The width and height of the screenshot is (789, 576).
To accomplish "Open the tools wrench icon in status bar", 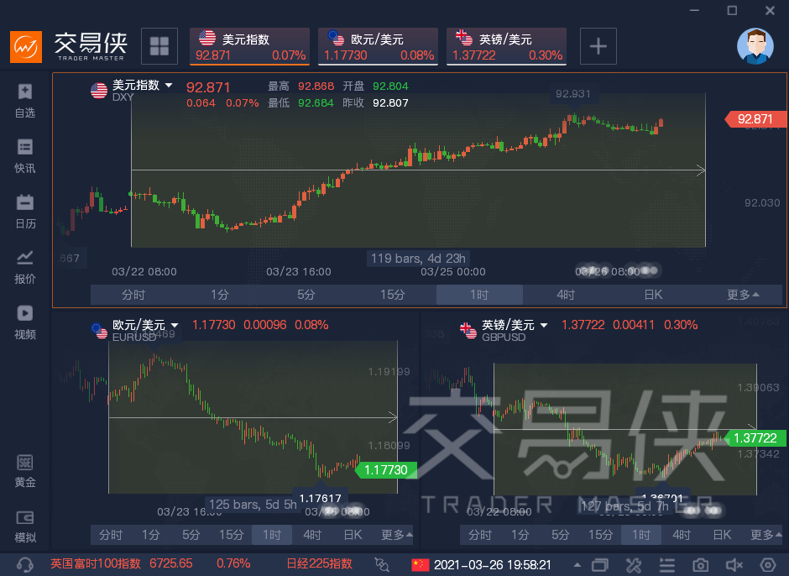I will [634, 565].
